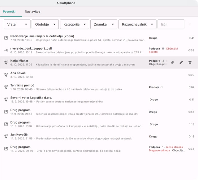198x180 pixels.
Task: Open the three-dot more options menu
Action: (x=190, y=24)
